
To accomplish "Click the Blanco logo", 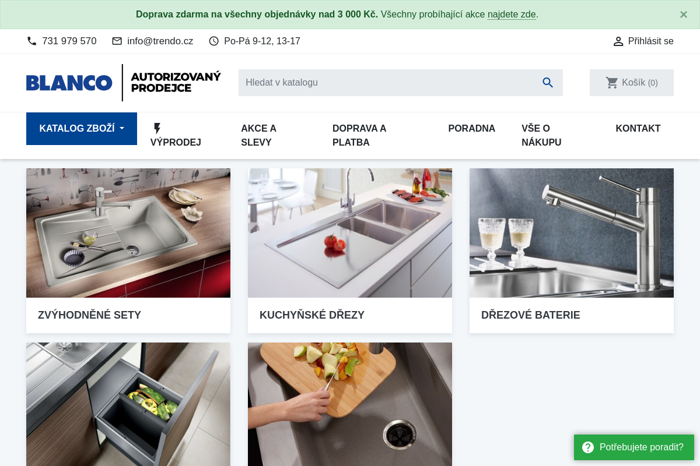I will click(x=69, y=83).
